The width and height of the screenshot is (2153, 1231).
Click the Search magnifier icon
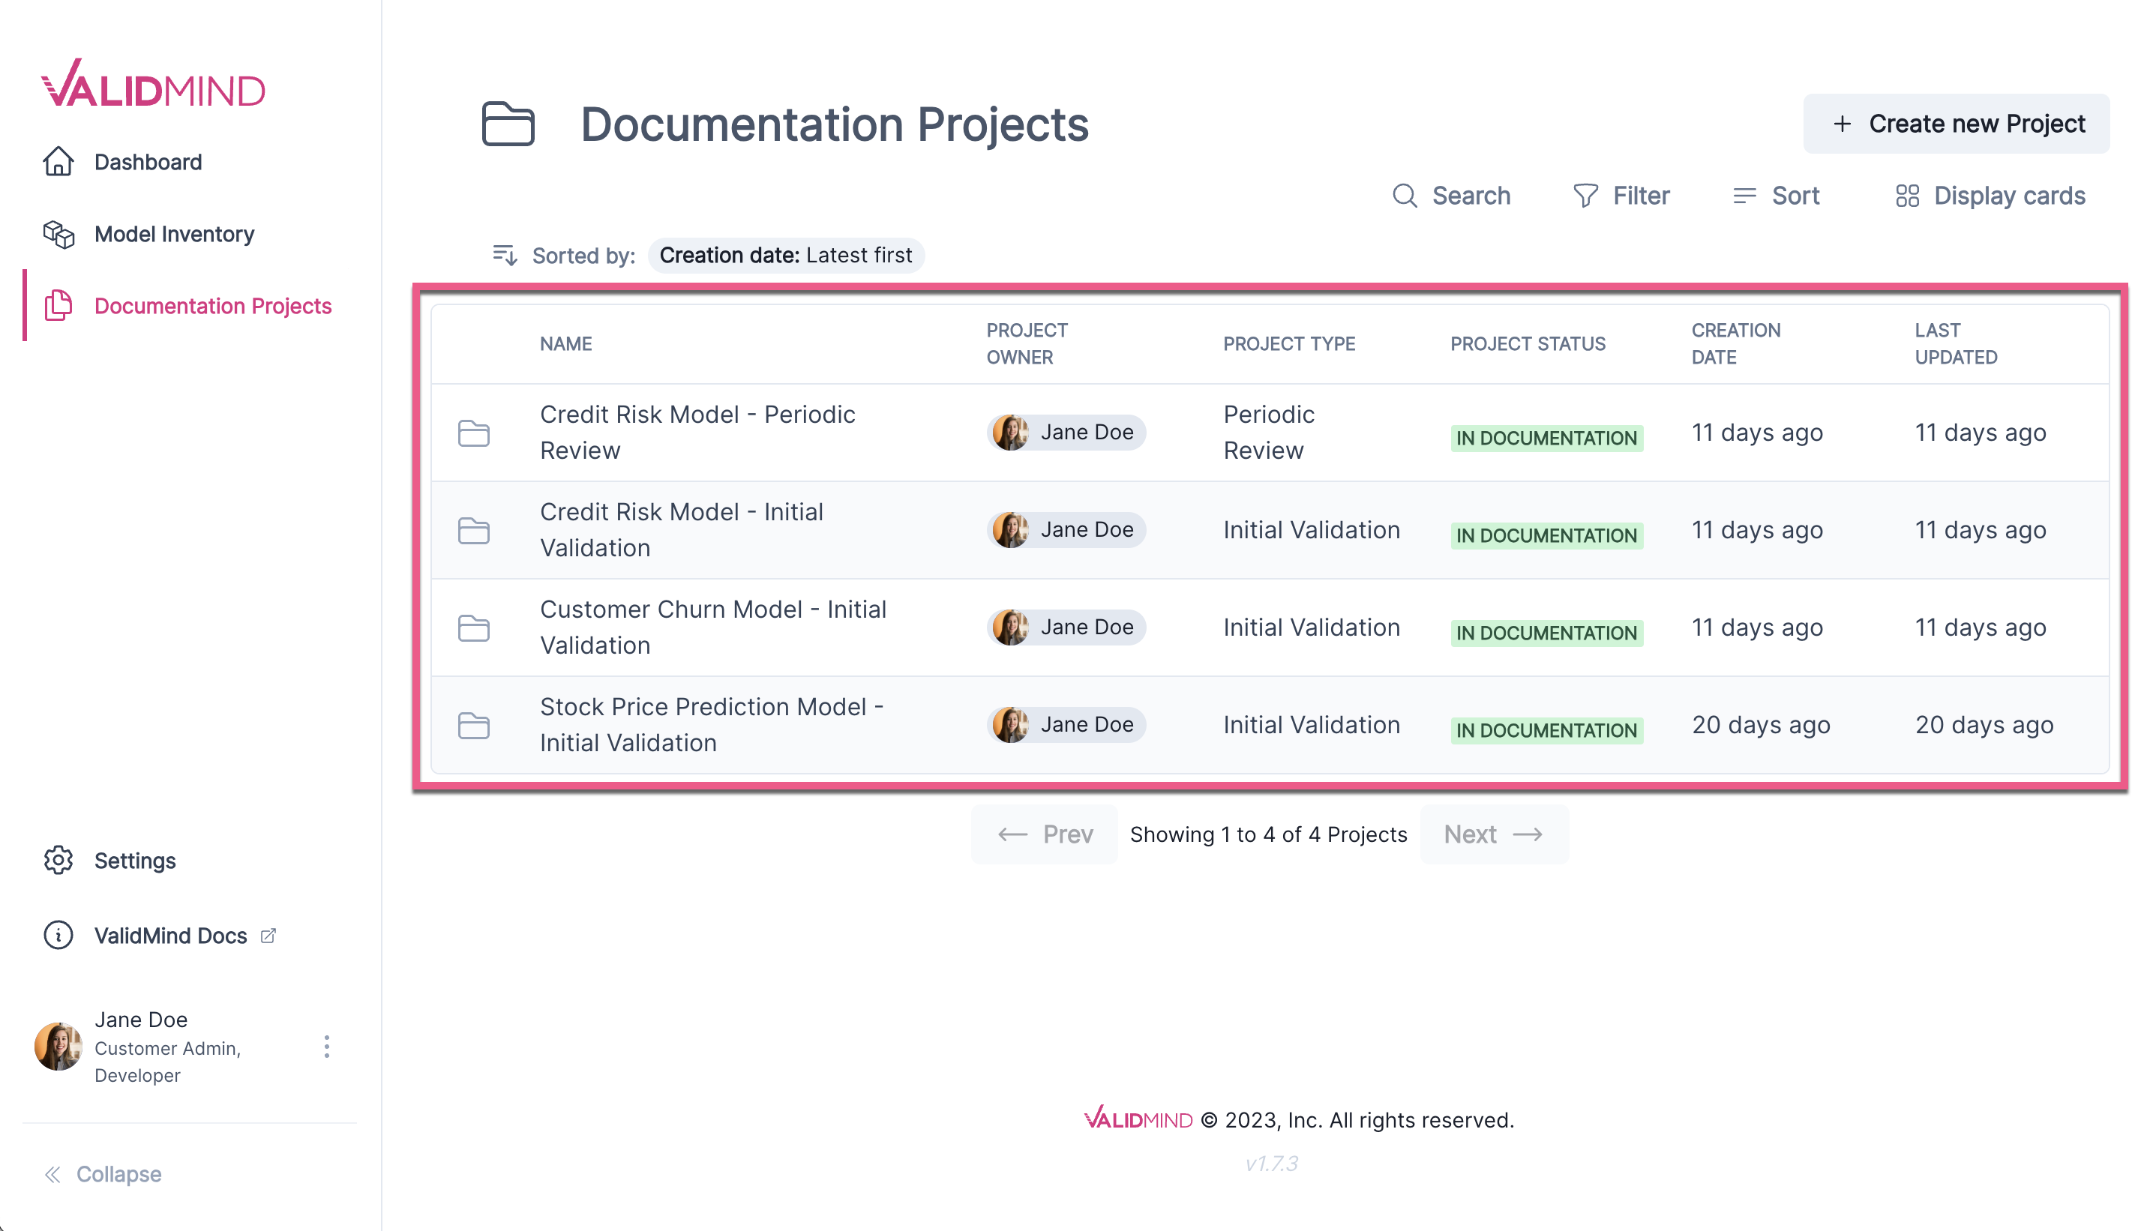1404,196
